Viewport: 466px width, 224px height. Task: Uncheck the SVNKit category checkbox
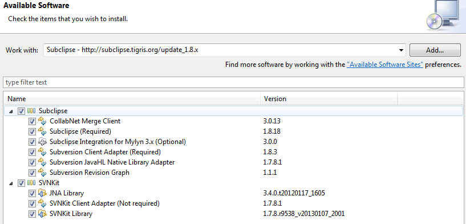click(x=21, y=183)
